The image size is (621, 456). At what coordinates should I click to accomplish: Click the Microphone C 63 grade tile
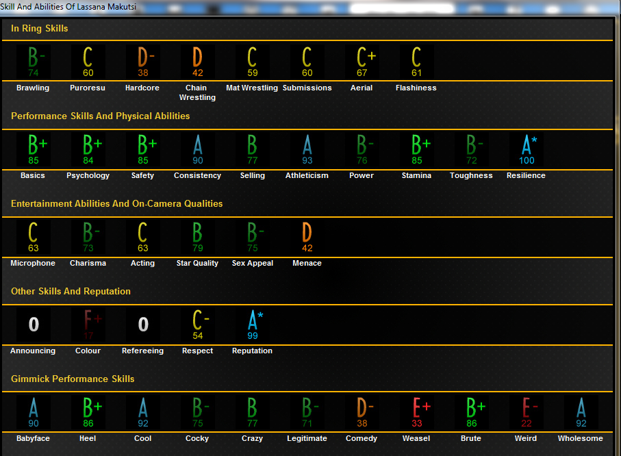[34, 237]
